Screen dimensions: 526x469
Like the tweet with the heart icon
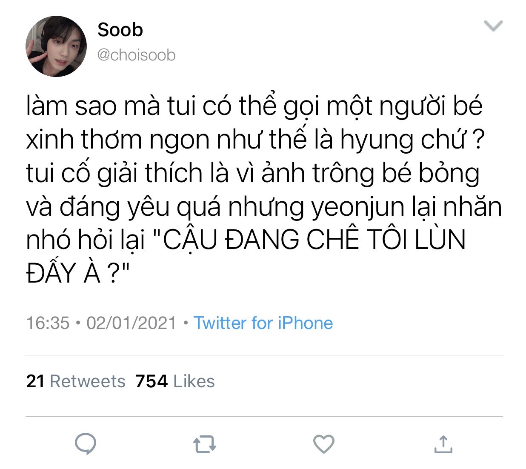pyautogui.click(x=324, y=444)
